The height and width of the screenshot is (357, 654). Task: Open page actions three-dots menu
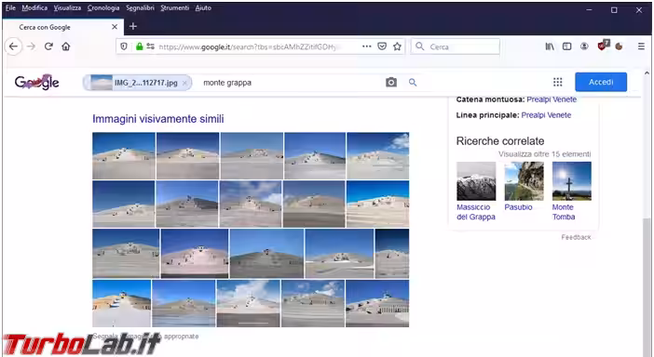click(x=367, y=46)
